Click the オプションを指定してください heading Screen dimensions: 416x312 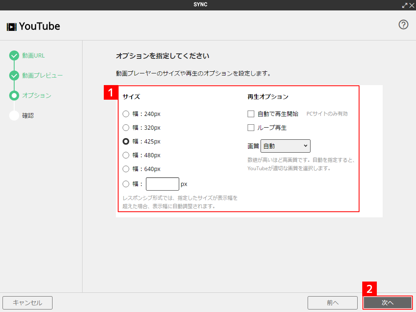(x=163, y=56)
